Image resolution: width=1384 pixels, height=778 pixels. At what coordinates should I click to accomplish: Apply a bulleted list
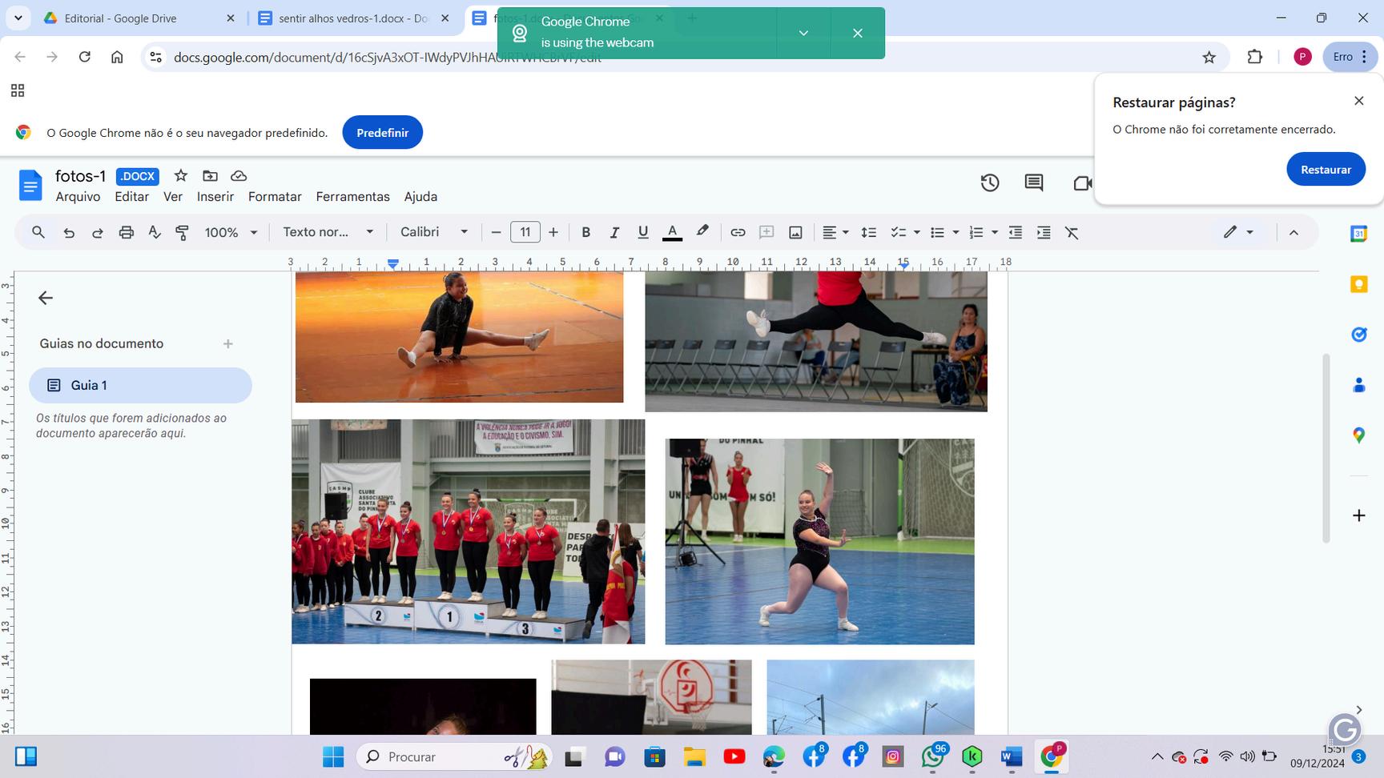click(x=937, y=232)
